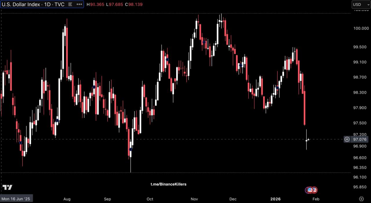
Task: Open chart settings hexagon gear icon
Action: pyautogui.click(x=361, y=199)
